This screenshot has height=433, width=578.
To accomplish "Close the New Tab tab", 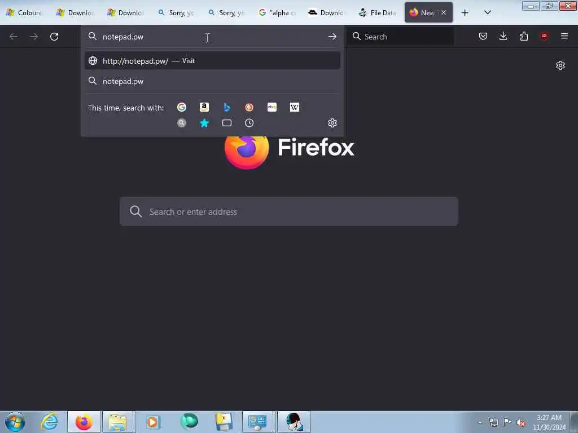I will 444,12.
